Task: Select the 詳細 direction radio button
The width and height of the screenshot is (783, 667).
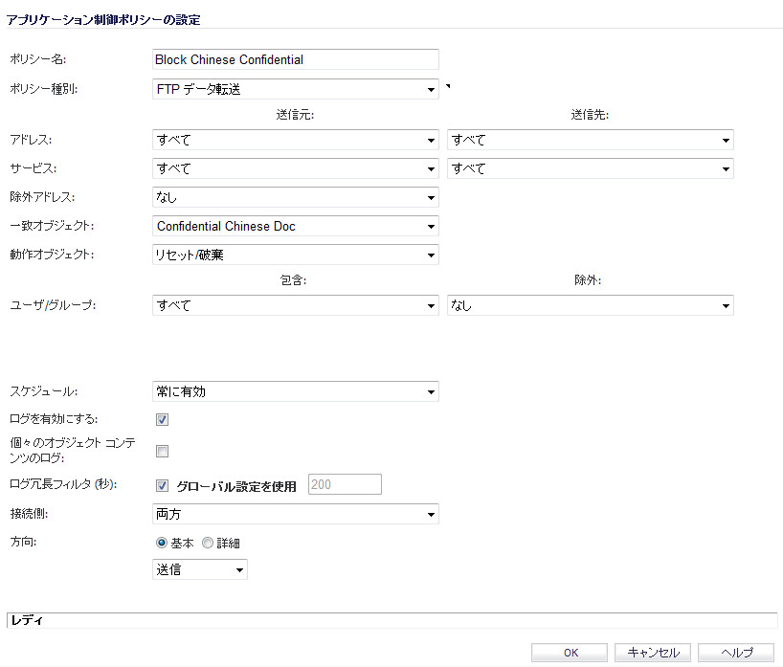Action: [207, 543]
